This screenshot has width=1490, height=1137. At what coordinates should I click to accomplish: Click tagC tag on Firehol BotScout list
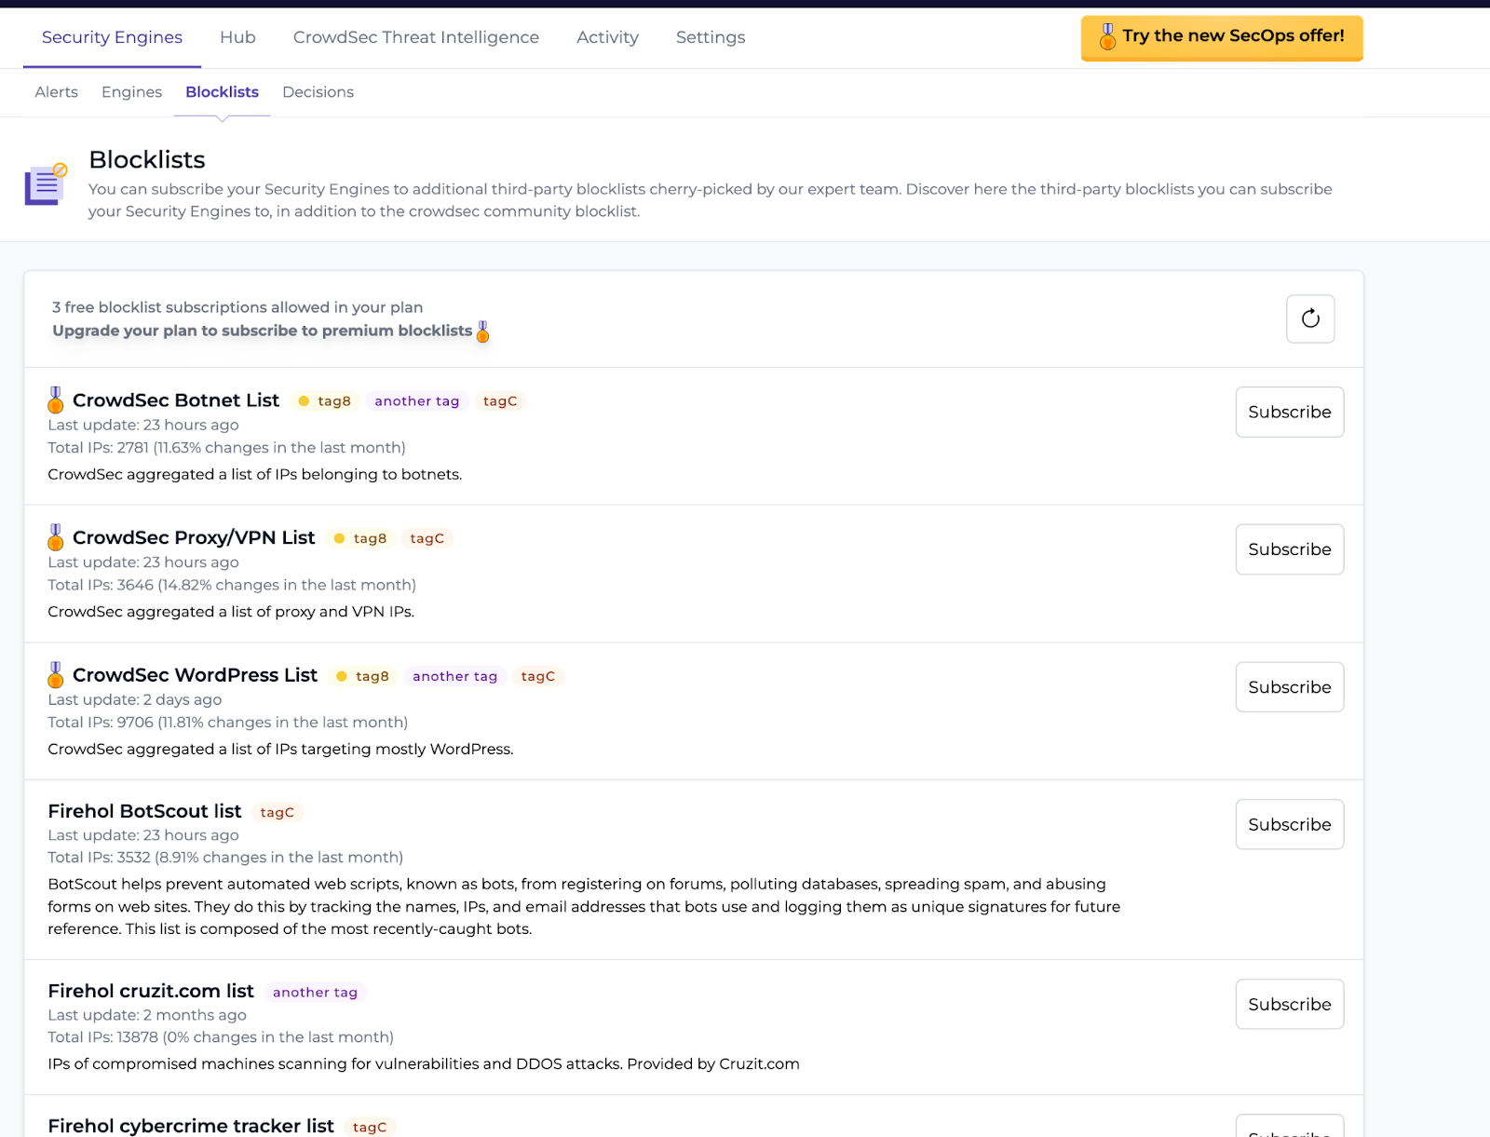click(x=278, y=813)
